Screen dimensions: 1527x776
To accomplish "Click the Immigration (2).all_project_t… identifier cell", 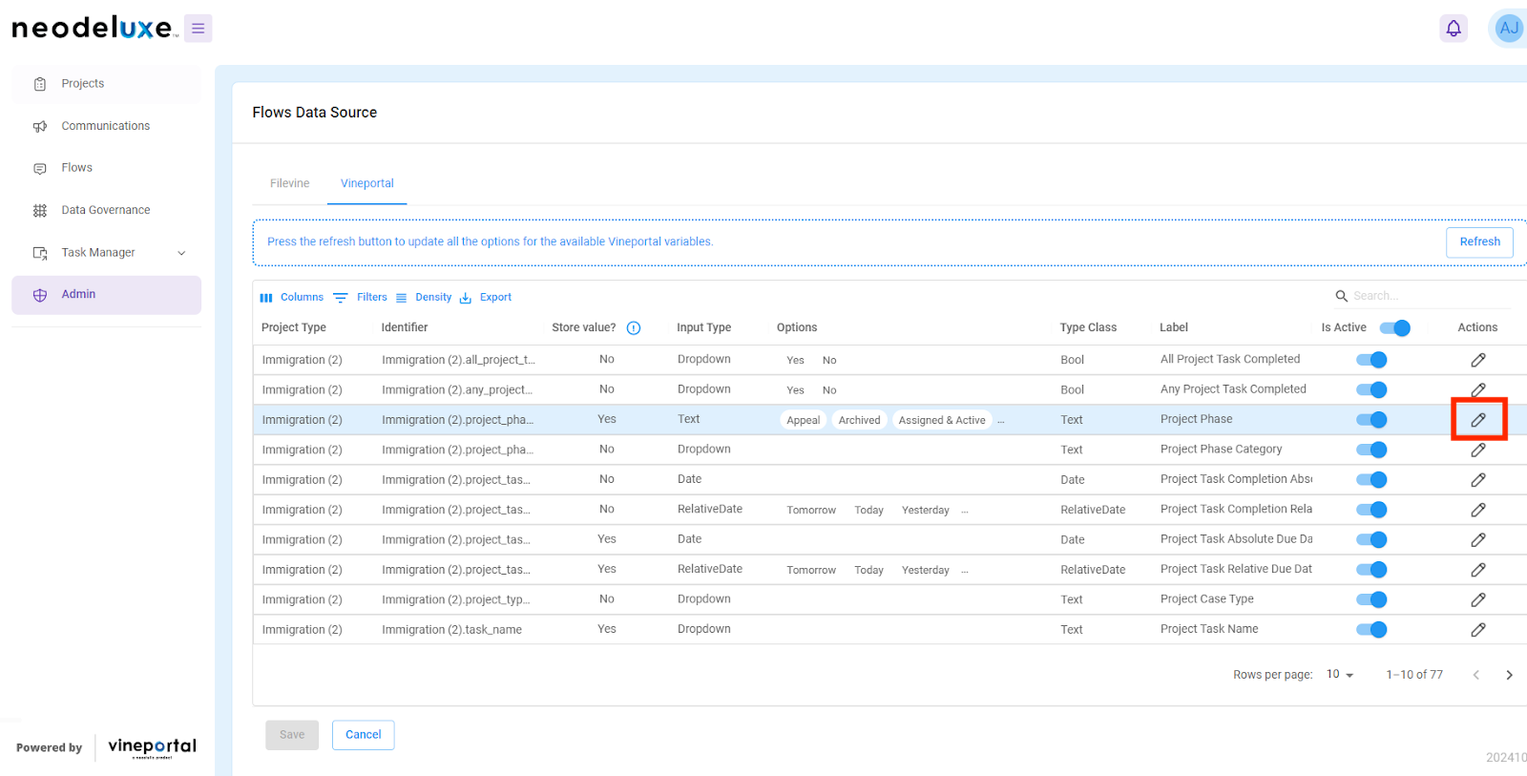I will coord(459,360).
